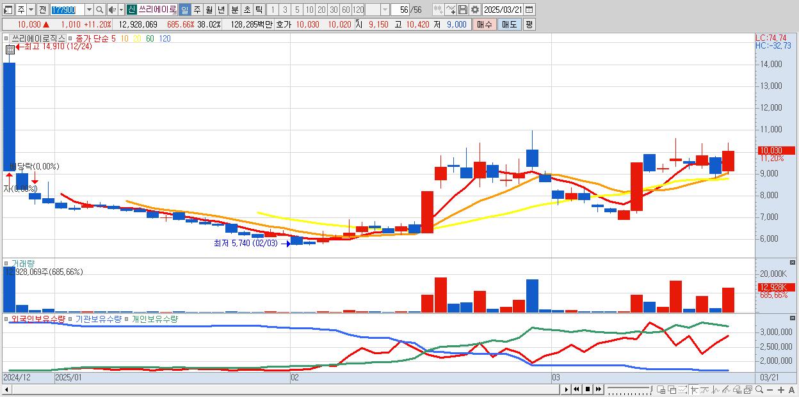Image resolution: width=799 pixels, height=397 pixels.
Task: Toggle the 종가 단순 moving average checkbox
Action: (x=70, y=38)
